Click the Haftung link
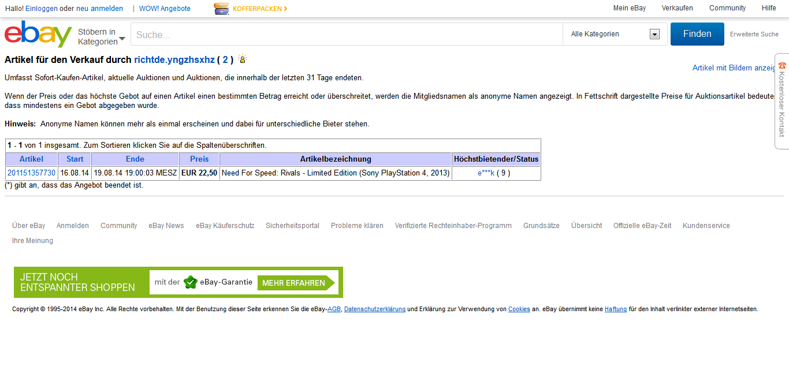The image size is (789, 366). tap(616, 309)
